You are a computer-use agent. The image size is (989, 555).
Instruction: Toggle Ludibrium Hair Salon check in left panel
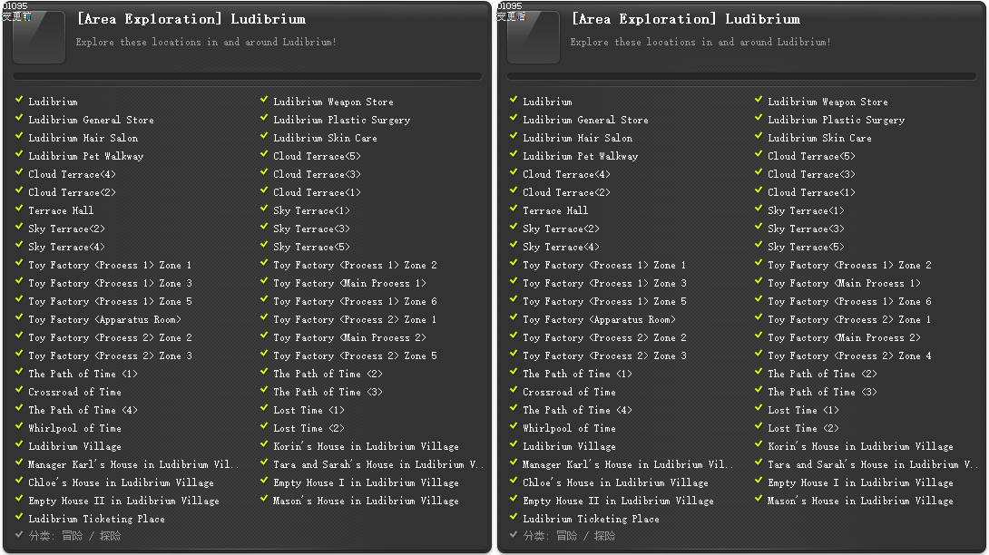point(19,137)
